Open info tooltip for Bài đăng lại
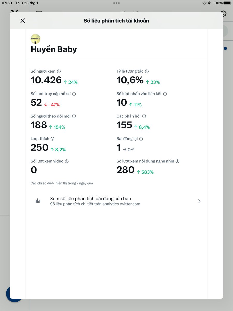The width and height of the screenshot is (233, 311). pos(141,139)
